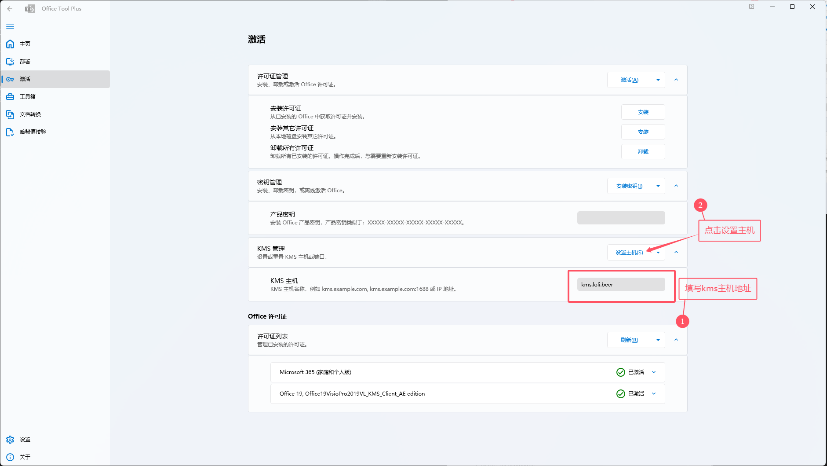Viewport: 827px width, 466px height.
Task: Open the 工具箱 page
Action: 55,97
